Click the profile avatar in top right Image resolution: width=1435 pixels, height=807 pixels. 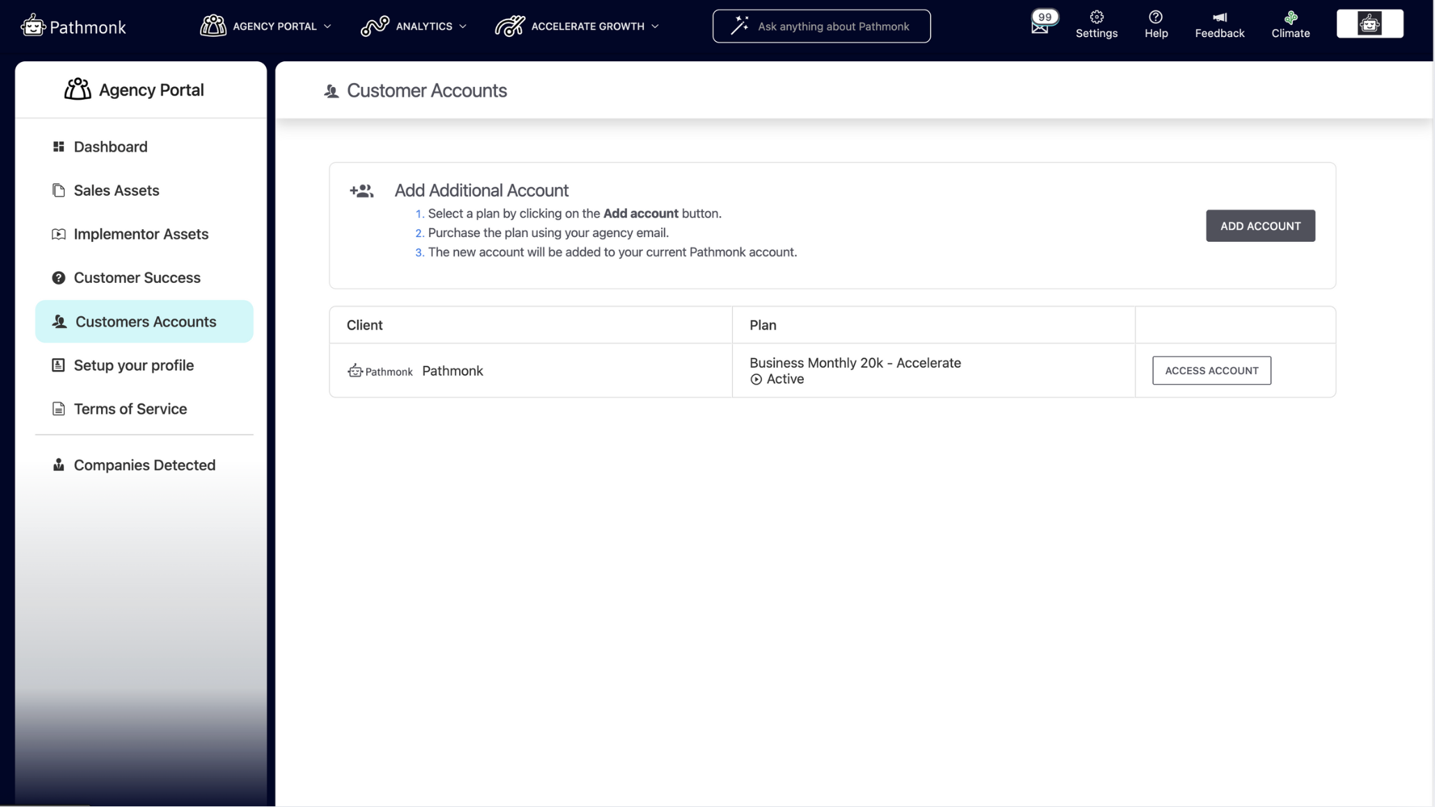pos(1369,24)
